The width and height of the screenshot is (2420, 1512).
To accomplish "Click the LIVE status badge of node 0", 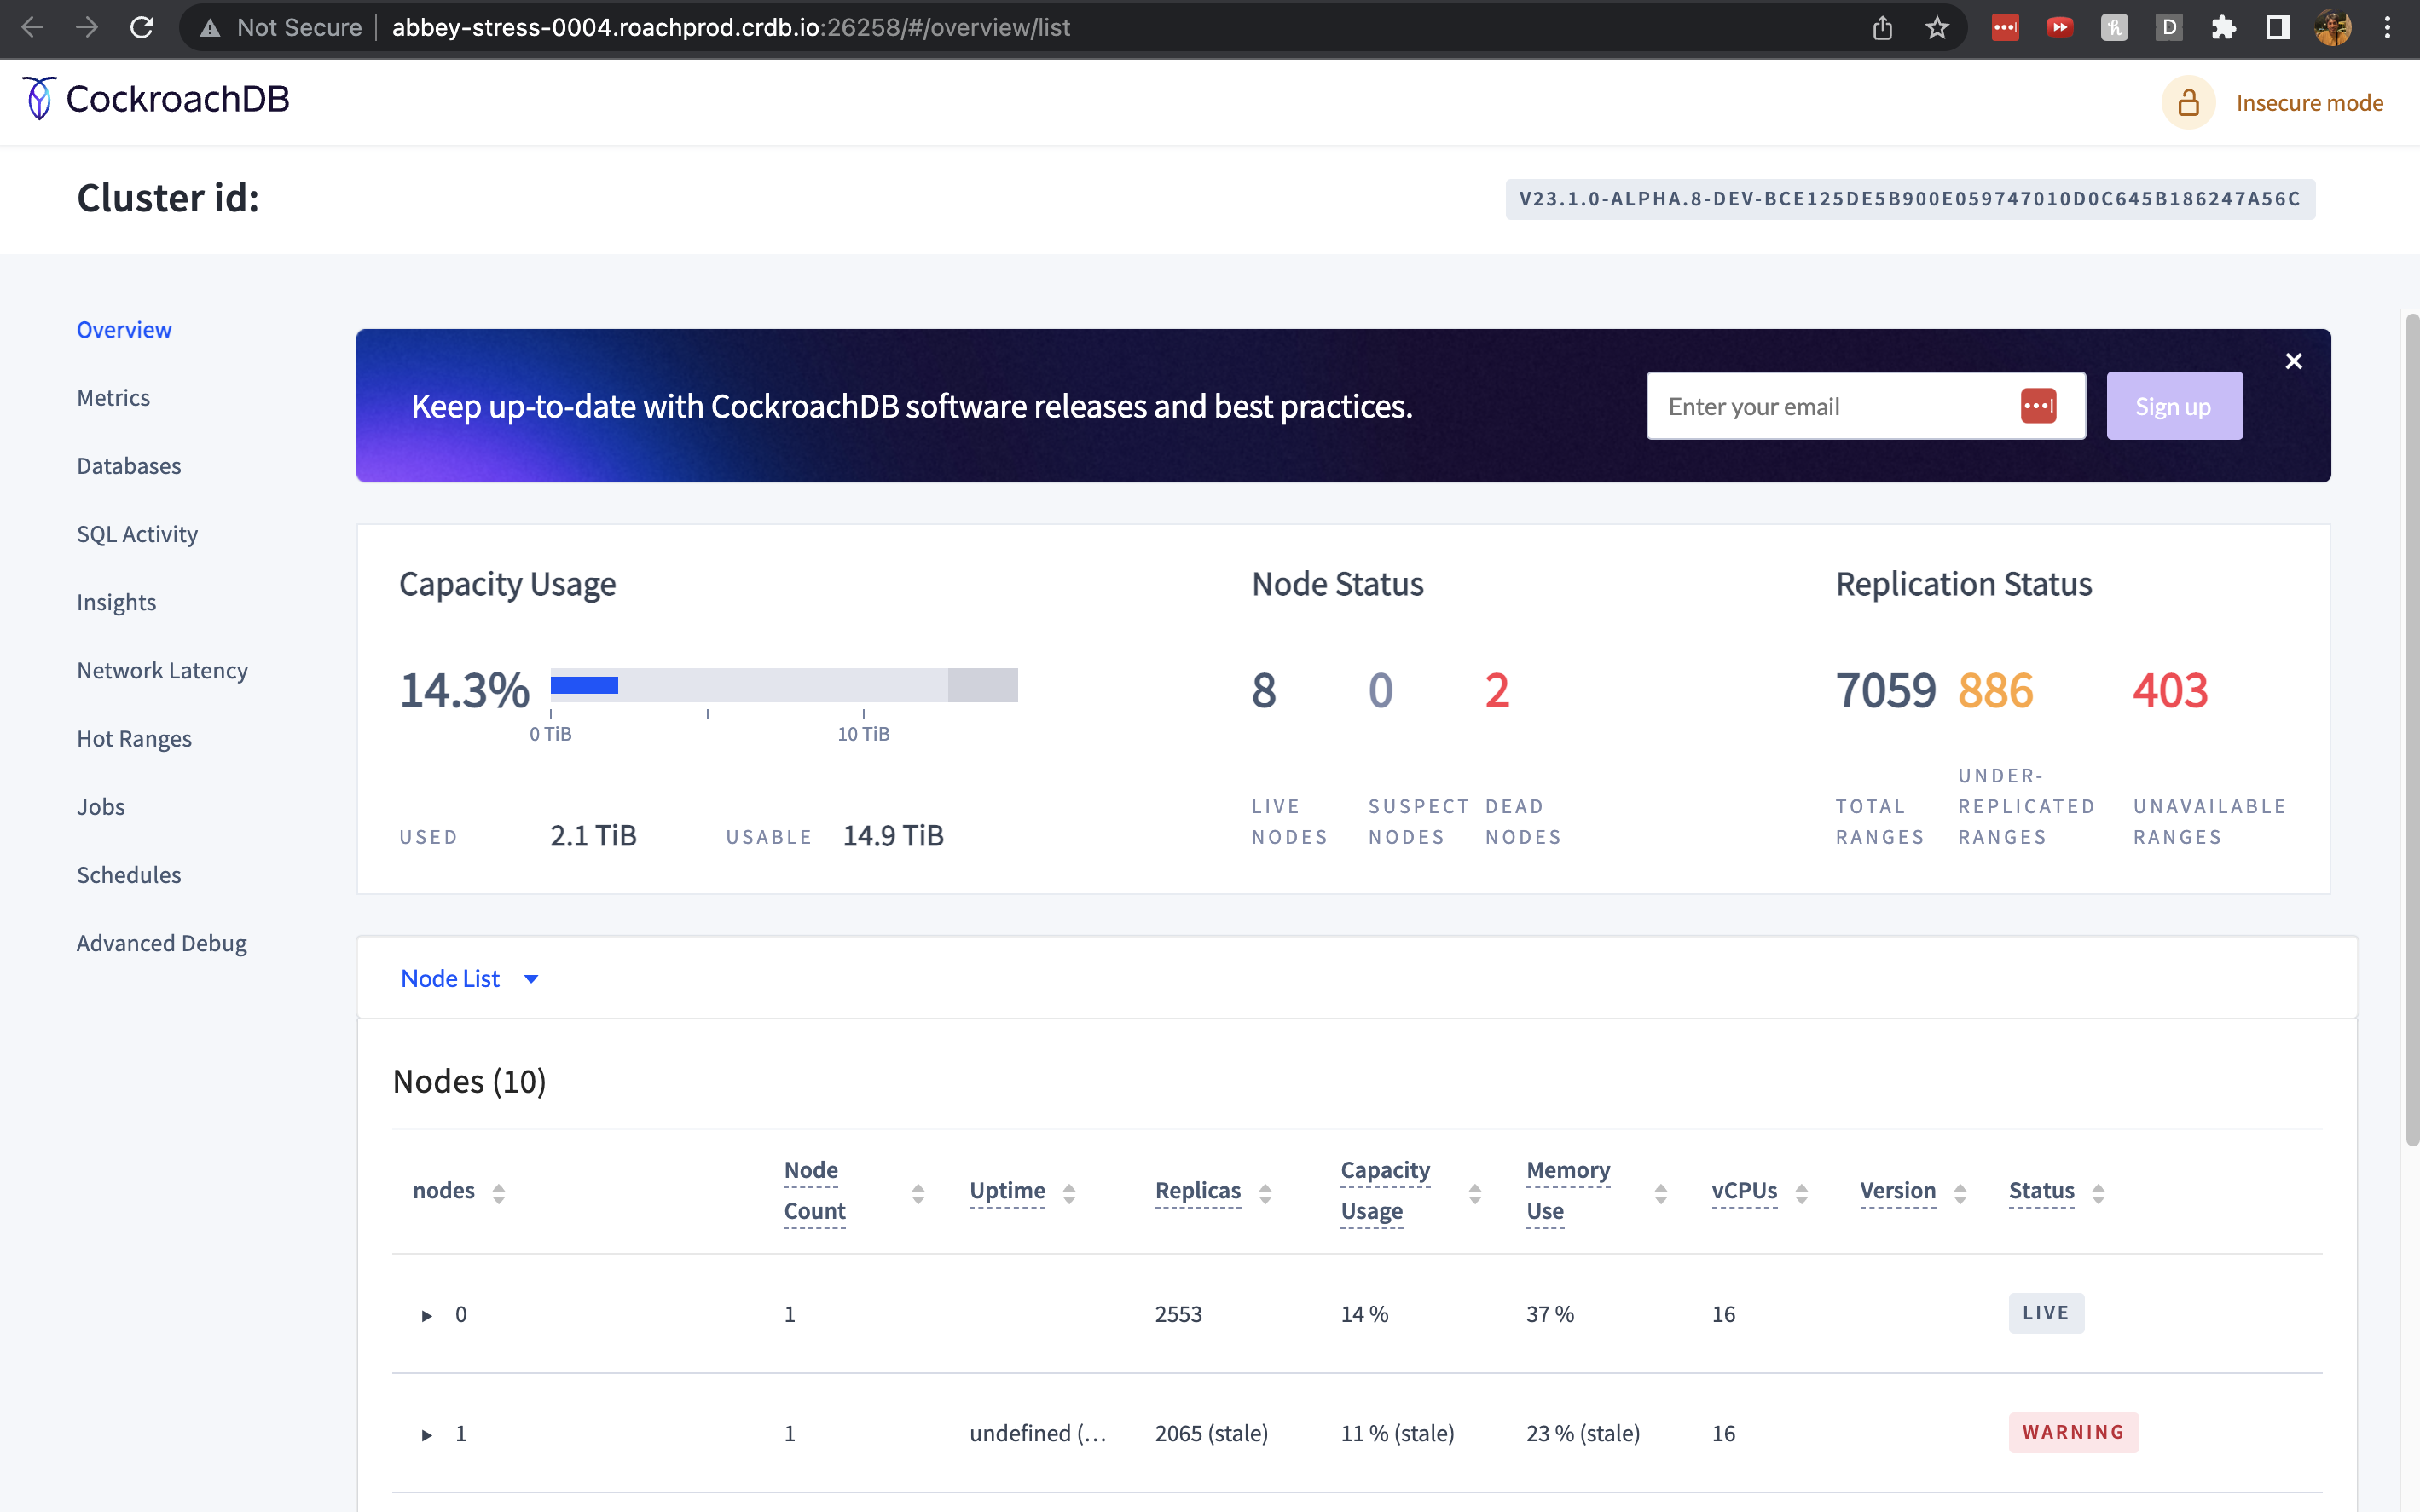I will (2045, 1313).
